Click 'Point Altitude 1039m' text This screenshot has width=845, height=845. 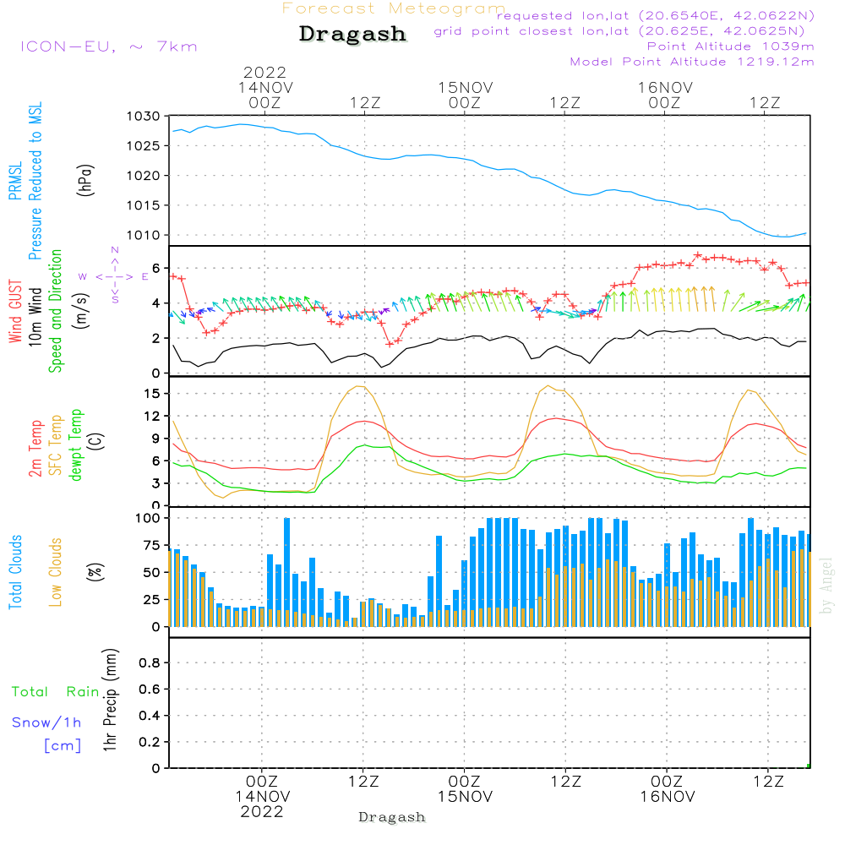pos(730,46)
